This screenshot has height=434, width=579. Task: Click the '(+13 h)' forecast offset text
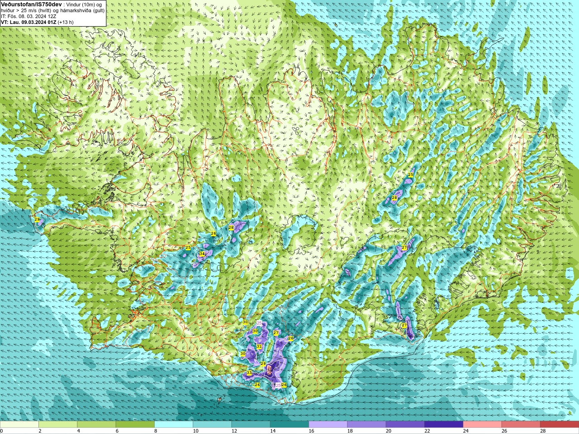click(66, 22)
